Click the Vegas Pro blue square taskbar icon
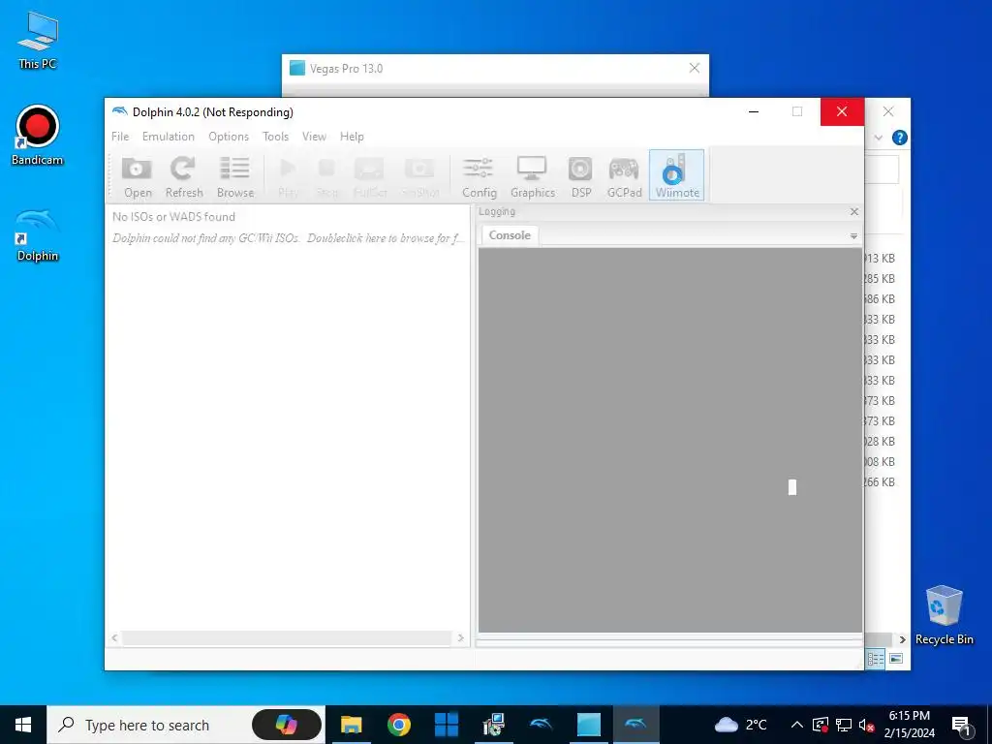 pos(588,725)
